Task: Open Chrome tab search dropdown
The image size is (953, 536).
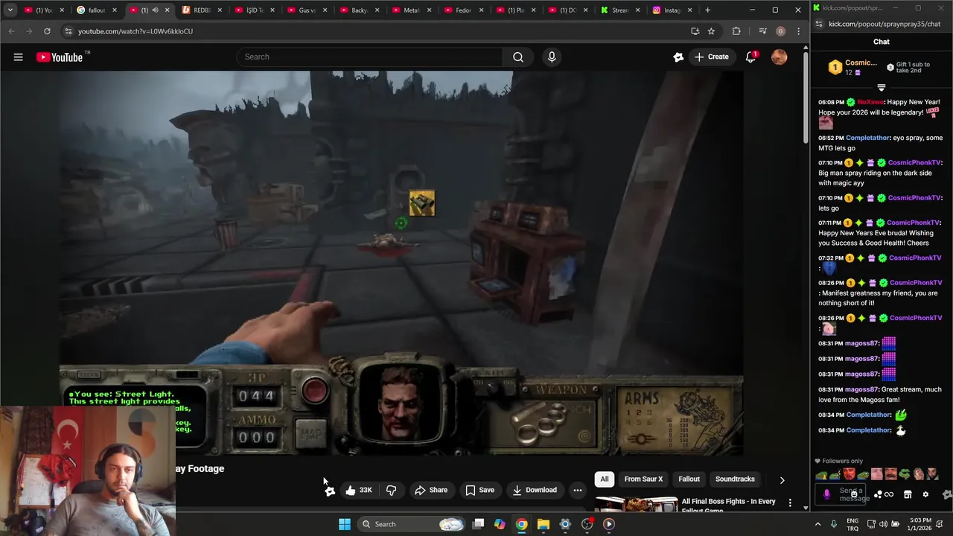Action: pyautogui.click(x=10, y=10)
